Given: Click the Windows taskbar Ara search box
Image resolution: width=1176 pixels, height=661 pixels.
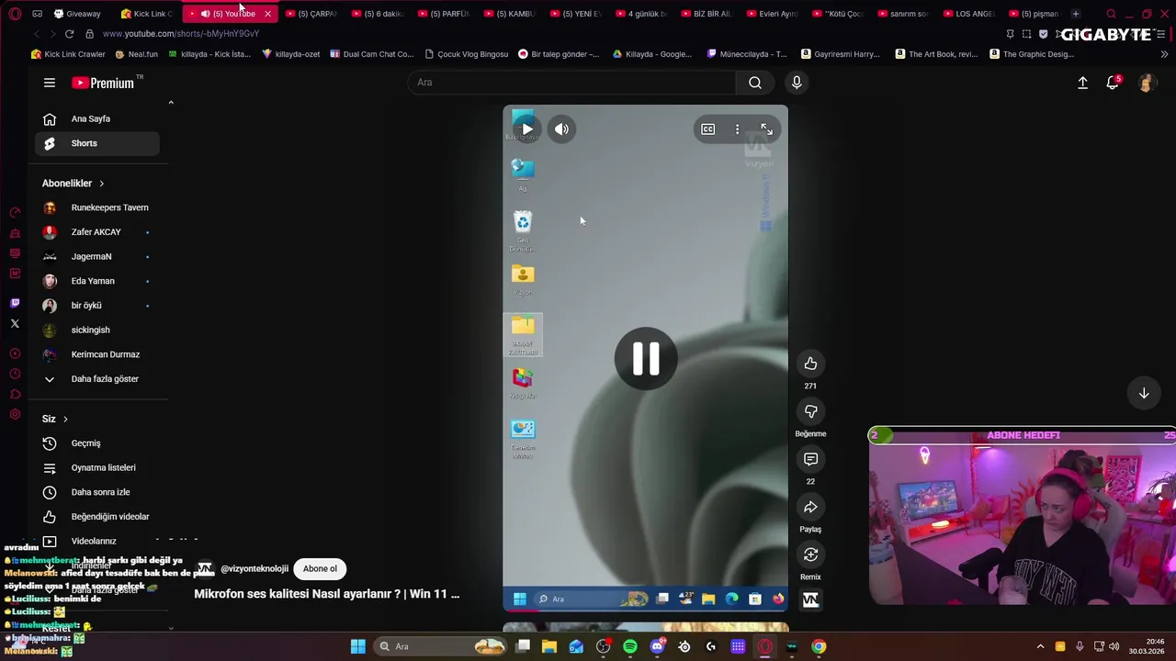Looking at the screenshot, I should [442, 646].
